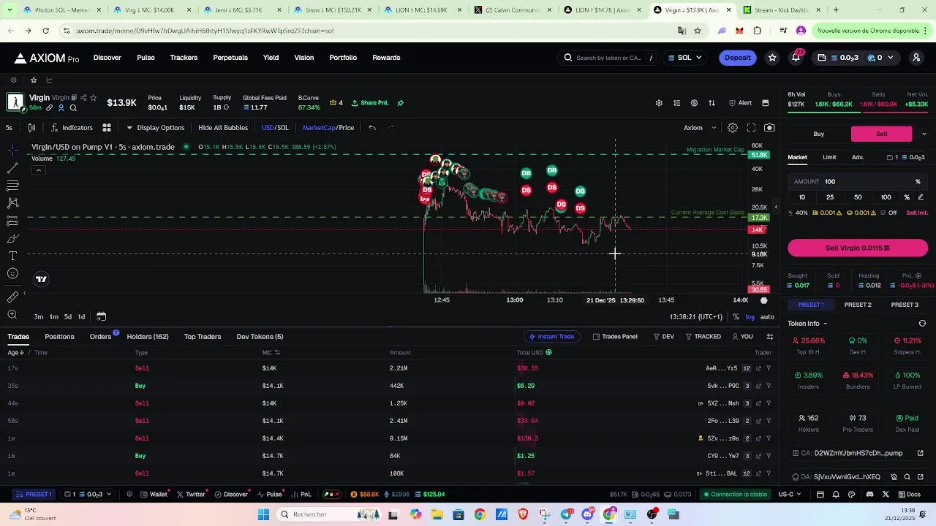Viewport: 936px width, 526px height.
Task: Filter trades by DEV
Action: [664, 337]
